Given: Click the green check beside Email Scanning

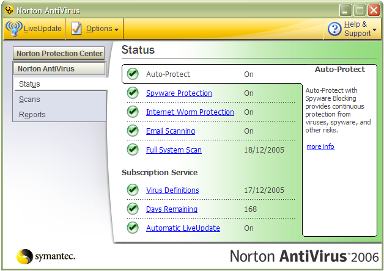Looking at the screenshot, I should pyautogui.click(x=133, y=131).
